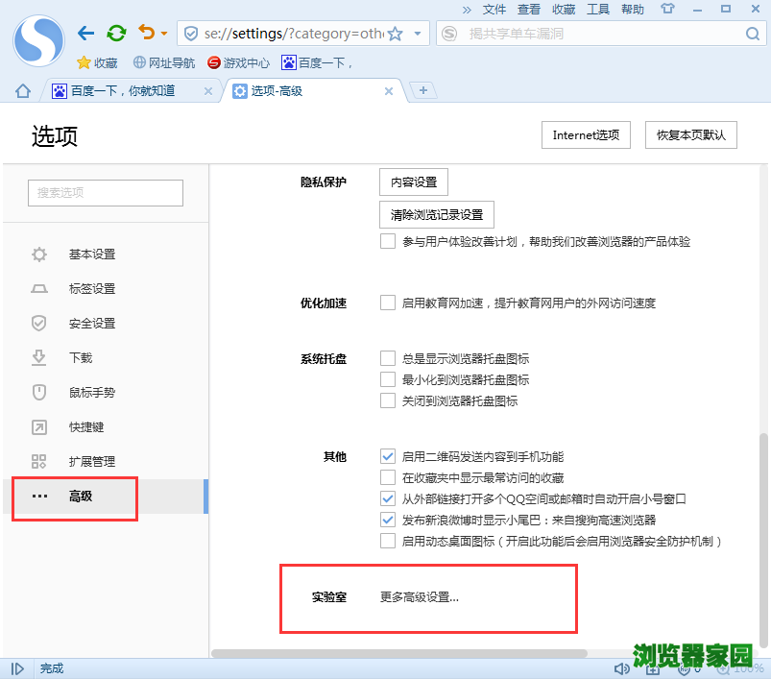This screenshot has height=679, width=771.
Task: Expand the undo button dropdown arrow
Action: click(161, 32)
